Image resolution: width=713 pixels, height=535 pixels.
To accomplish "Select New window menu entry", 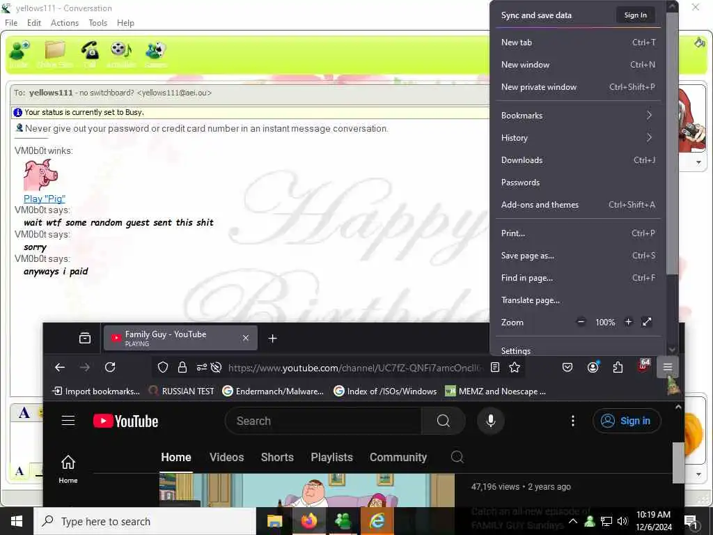I will pyautogui.click(x=577, y=65).
